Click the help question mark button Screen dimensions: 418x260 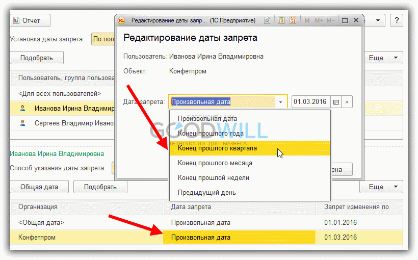pyautogui.click(x=397, y=20)
